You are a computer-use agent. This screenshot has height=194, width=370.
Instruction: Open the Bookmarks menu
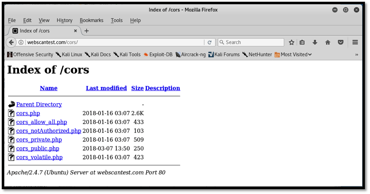point(92,20)
